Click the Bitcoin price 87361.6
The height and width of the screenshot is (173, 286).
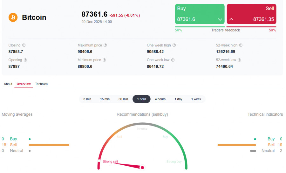click(x=94, y=14)
